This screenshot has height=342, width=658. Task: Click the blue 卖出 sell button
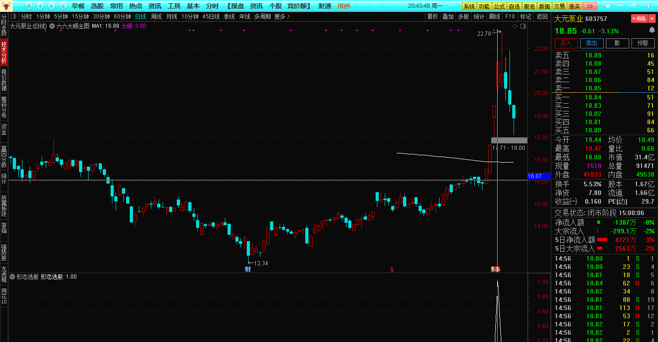[592, 43]
